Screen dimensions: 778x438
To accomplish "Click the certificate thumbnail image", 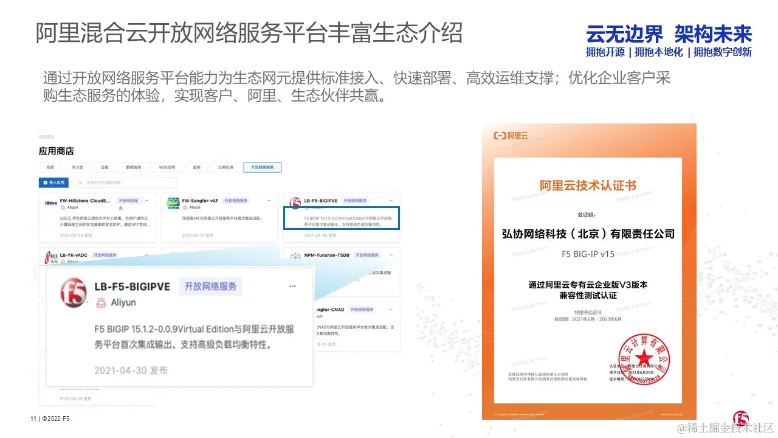I will tap(589, 271).
